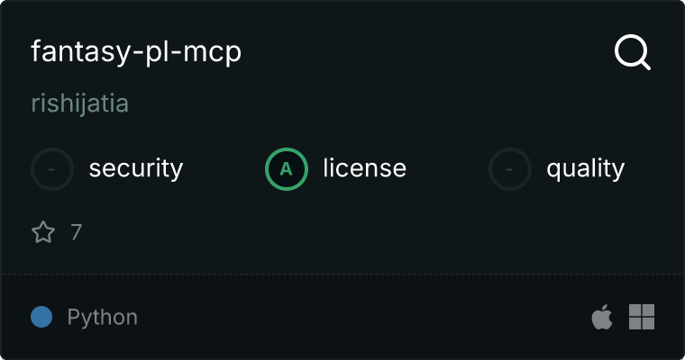Viewport: 685px width, 360px height.
Task: Select the Python language label
Action: 102,317
